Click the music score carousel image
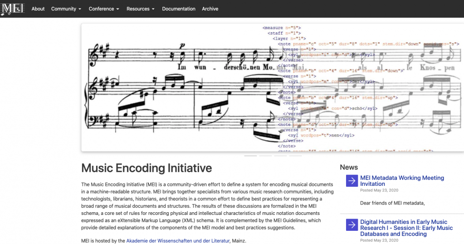This screenshot has height=244, width=464. coord(273,87)
